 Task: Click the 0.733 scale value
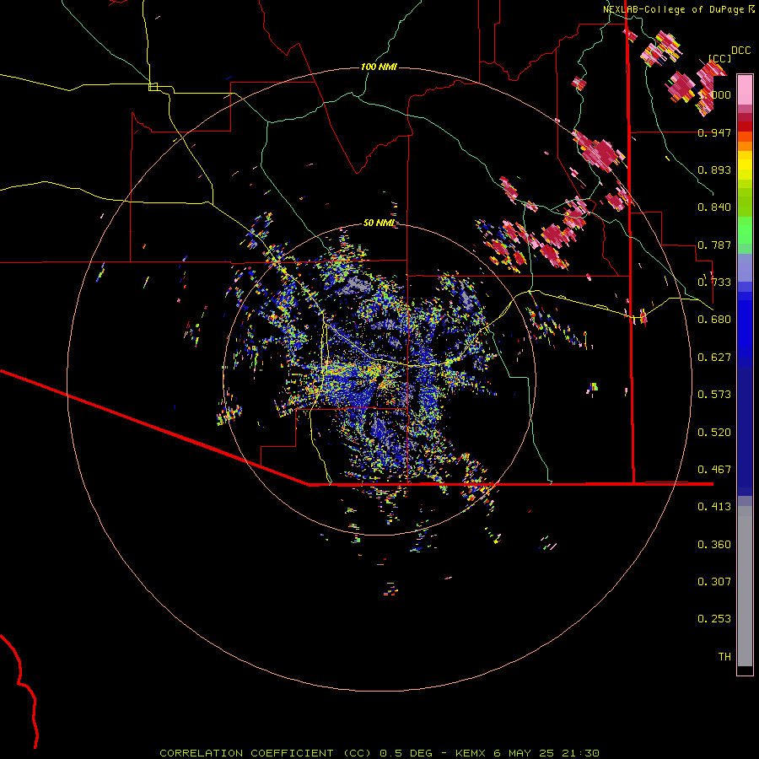(x=714, y=283)
